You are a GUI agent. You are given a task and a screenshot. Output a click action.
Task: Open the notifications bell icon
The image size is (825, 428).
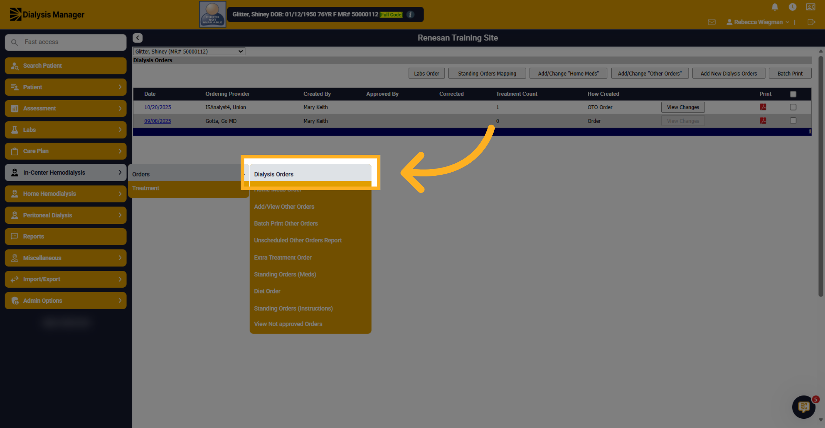coord(775,7)
